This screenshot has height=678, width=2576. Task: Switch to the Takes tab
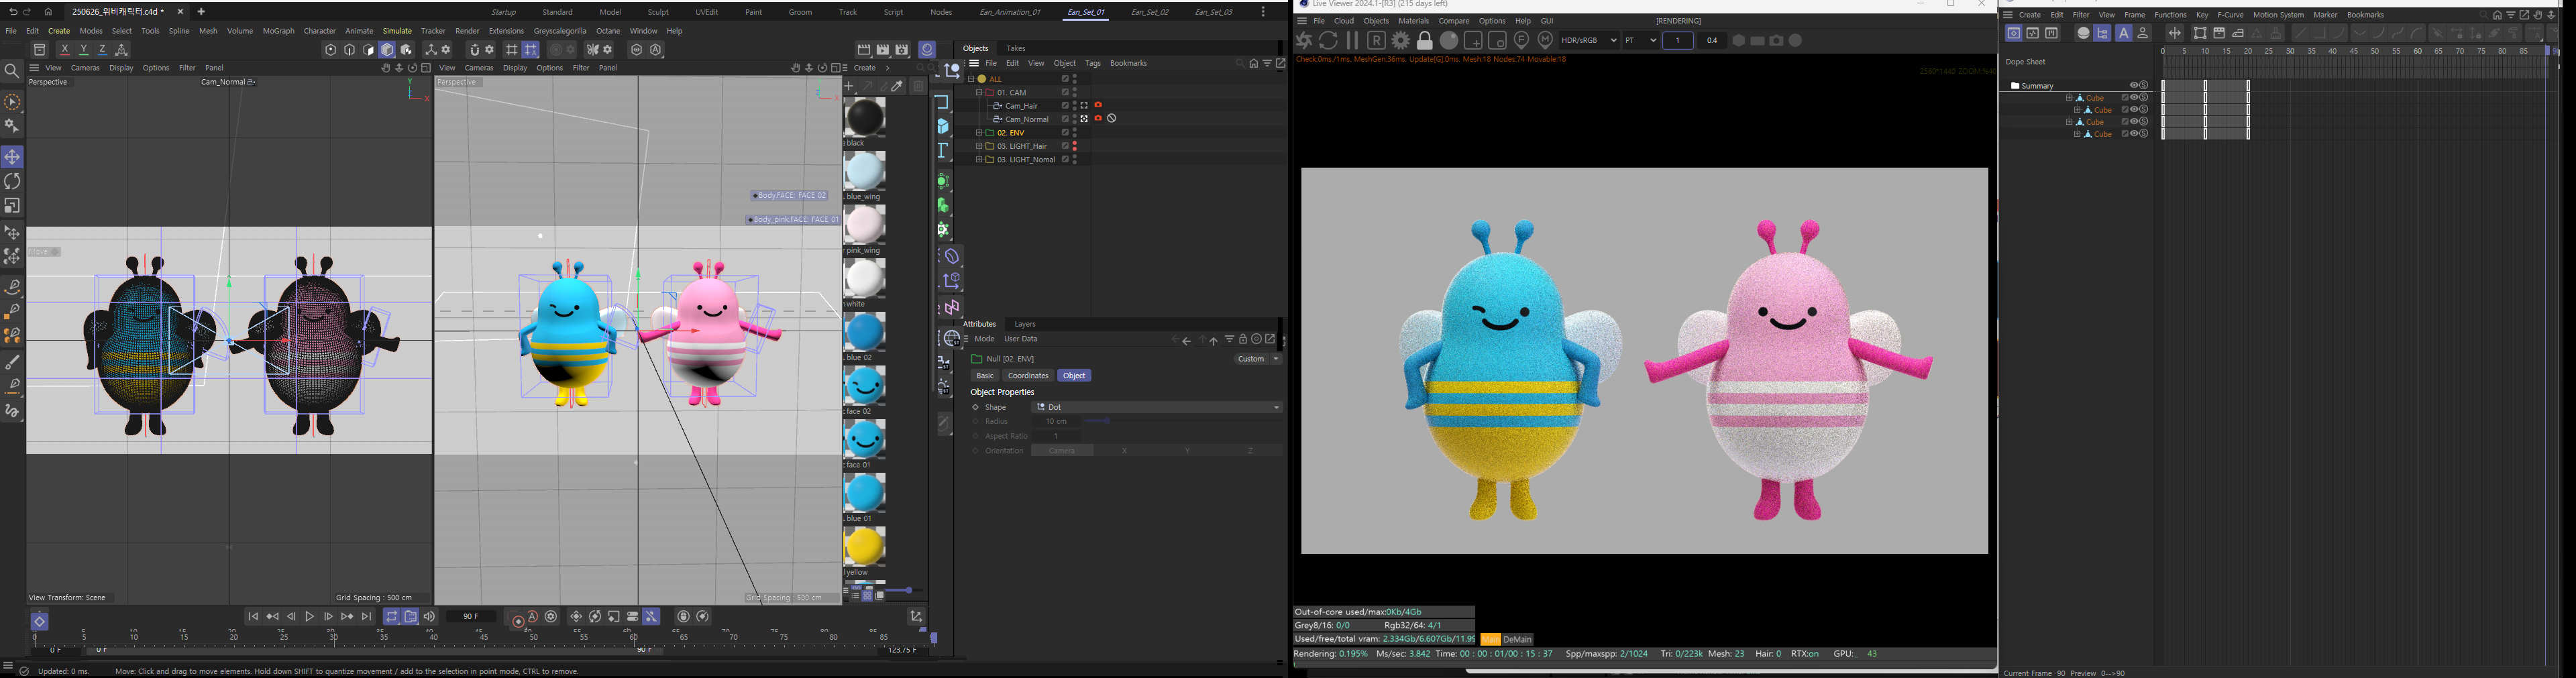click(x=1016, y=48)
